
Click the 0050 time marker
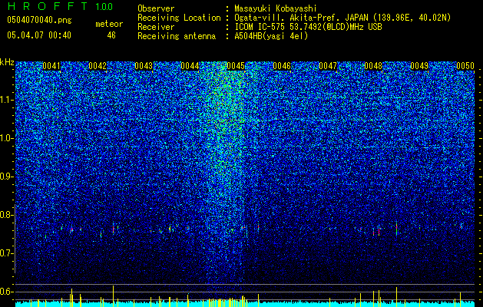click(465, 66)
